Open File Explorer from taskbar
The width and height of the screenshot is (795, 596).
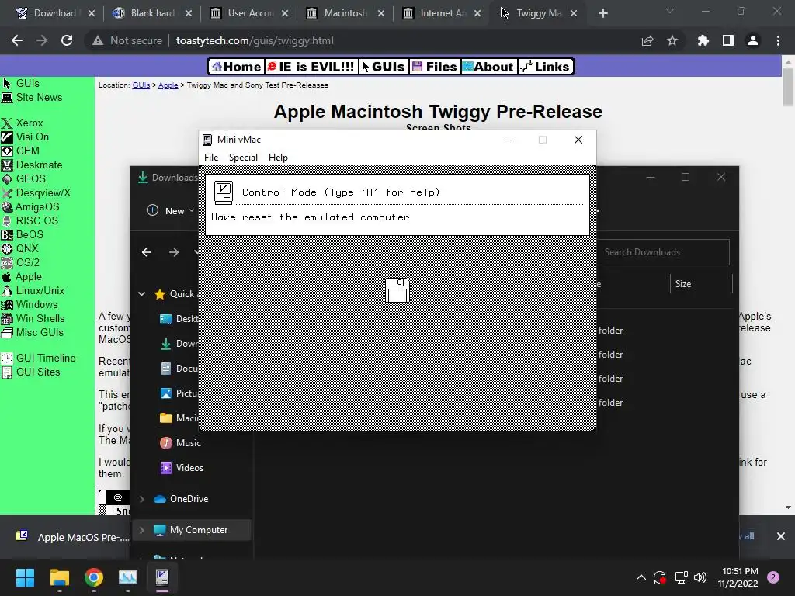coord(59,577)
